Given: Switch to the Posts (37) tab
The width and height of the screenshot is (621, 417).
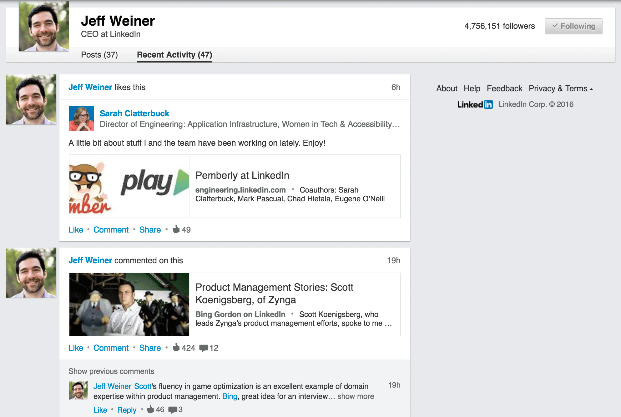Looking at the screenshot, I should [99, 55].
